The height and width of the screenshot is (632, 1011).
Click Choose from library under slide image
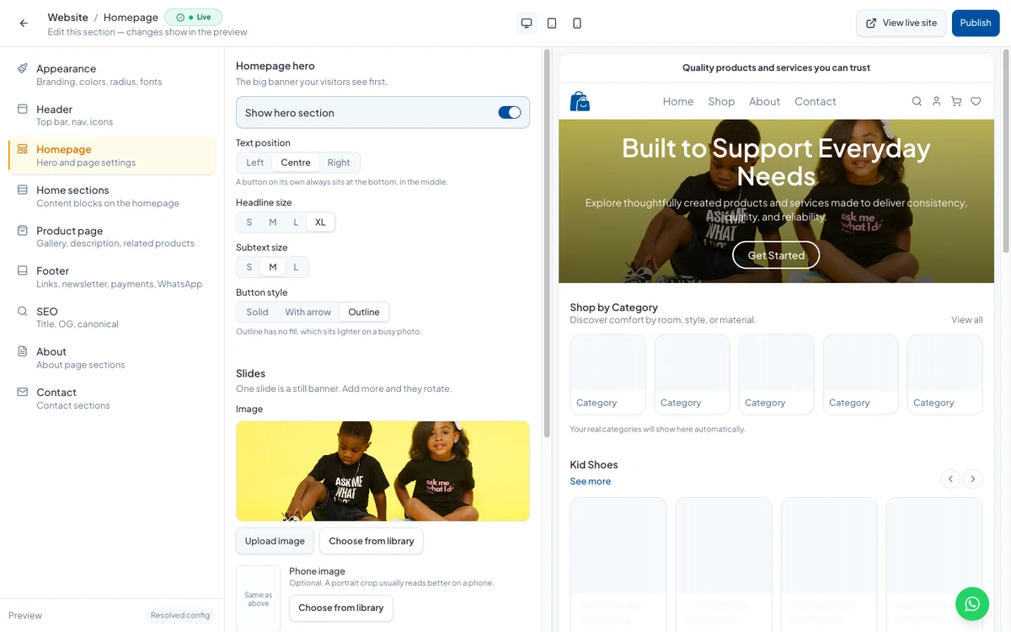click(372, 541)
